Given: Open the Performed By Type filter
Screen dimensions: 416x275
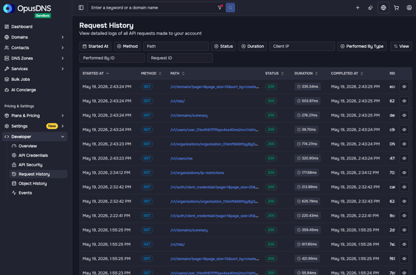Looking at the screenshot, I should 362,46.
